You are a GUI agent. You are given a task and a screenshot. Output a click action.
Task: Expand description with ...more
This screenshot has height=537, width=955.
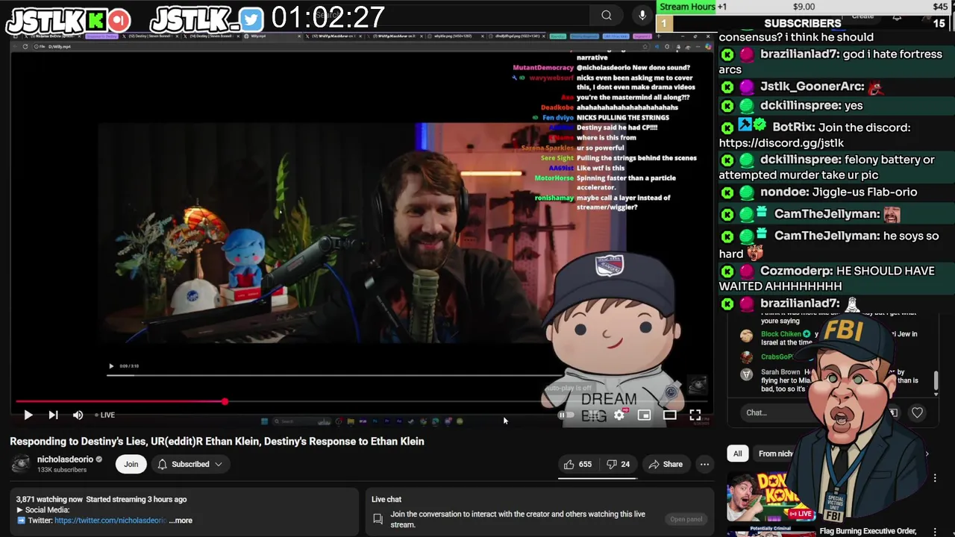pos(181,521)
